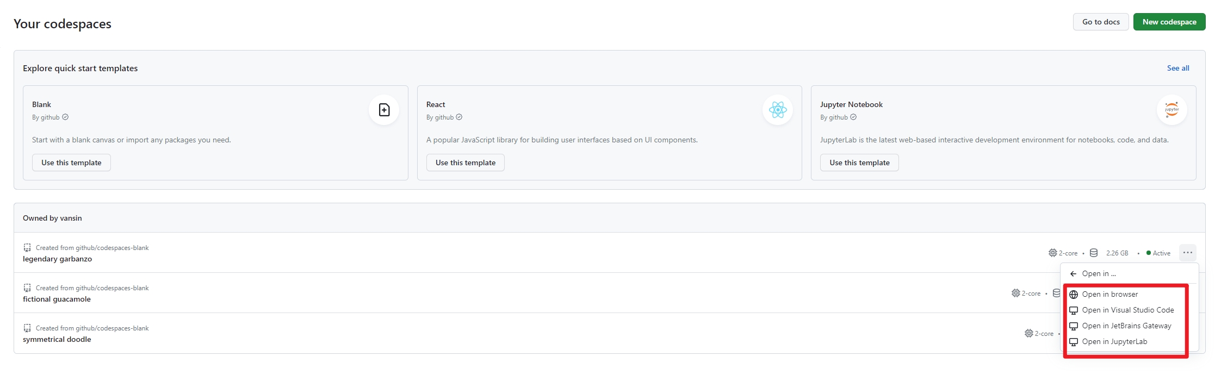Screen dimensions: 1215x381
Task: Pick Open in JupyterLab option
Action: (1114, 342)
